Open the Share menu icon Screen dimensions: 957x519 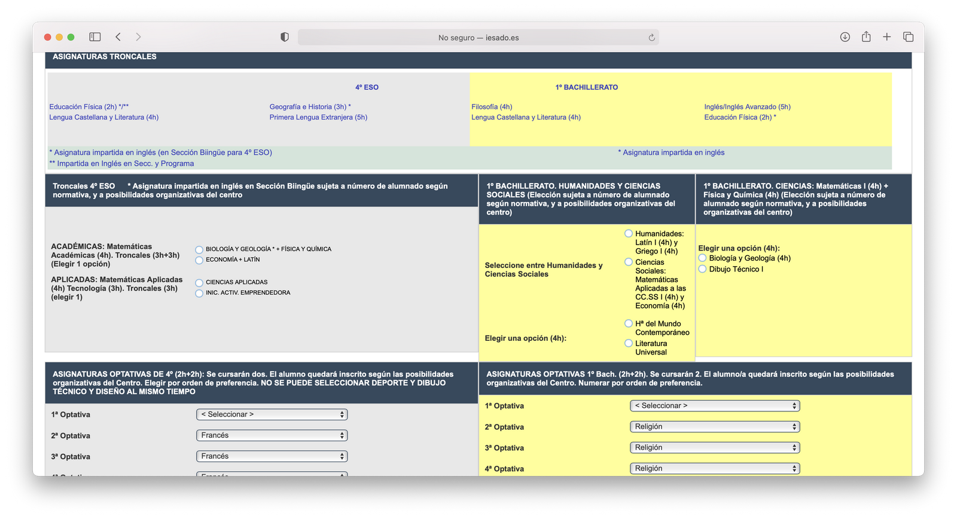[x=866, y=37]
